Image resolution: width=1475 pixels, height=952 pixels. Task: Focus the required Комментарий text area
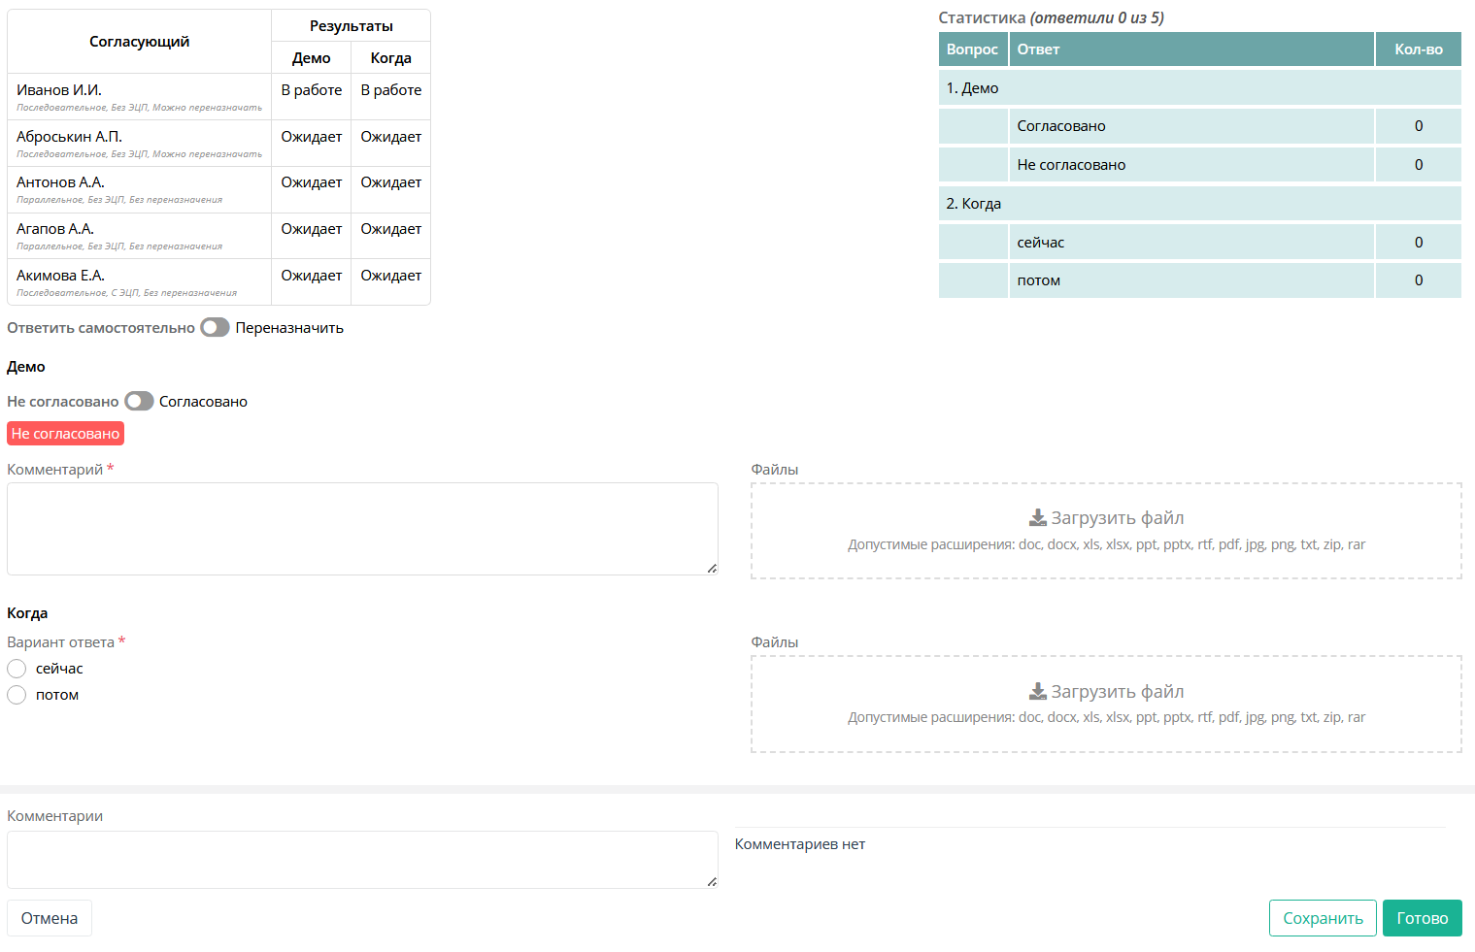point(361,528)
